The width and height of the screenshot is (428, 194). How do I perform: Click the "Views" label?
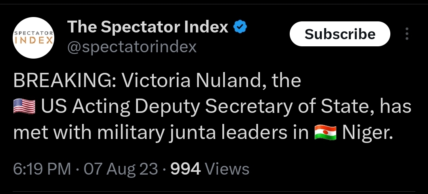pyautogui.click(x=227, y=169)
